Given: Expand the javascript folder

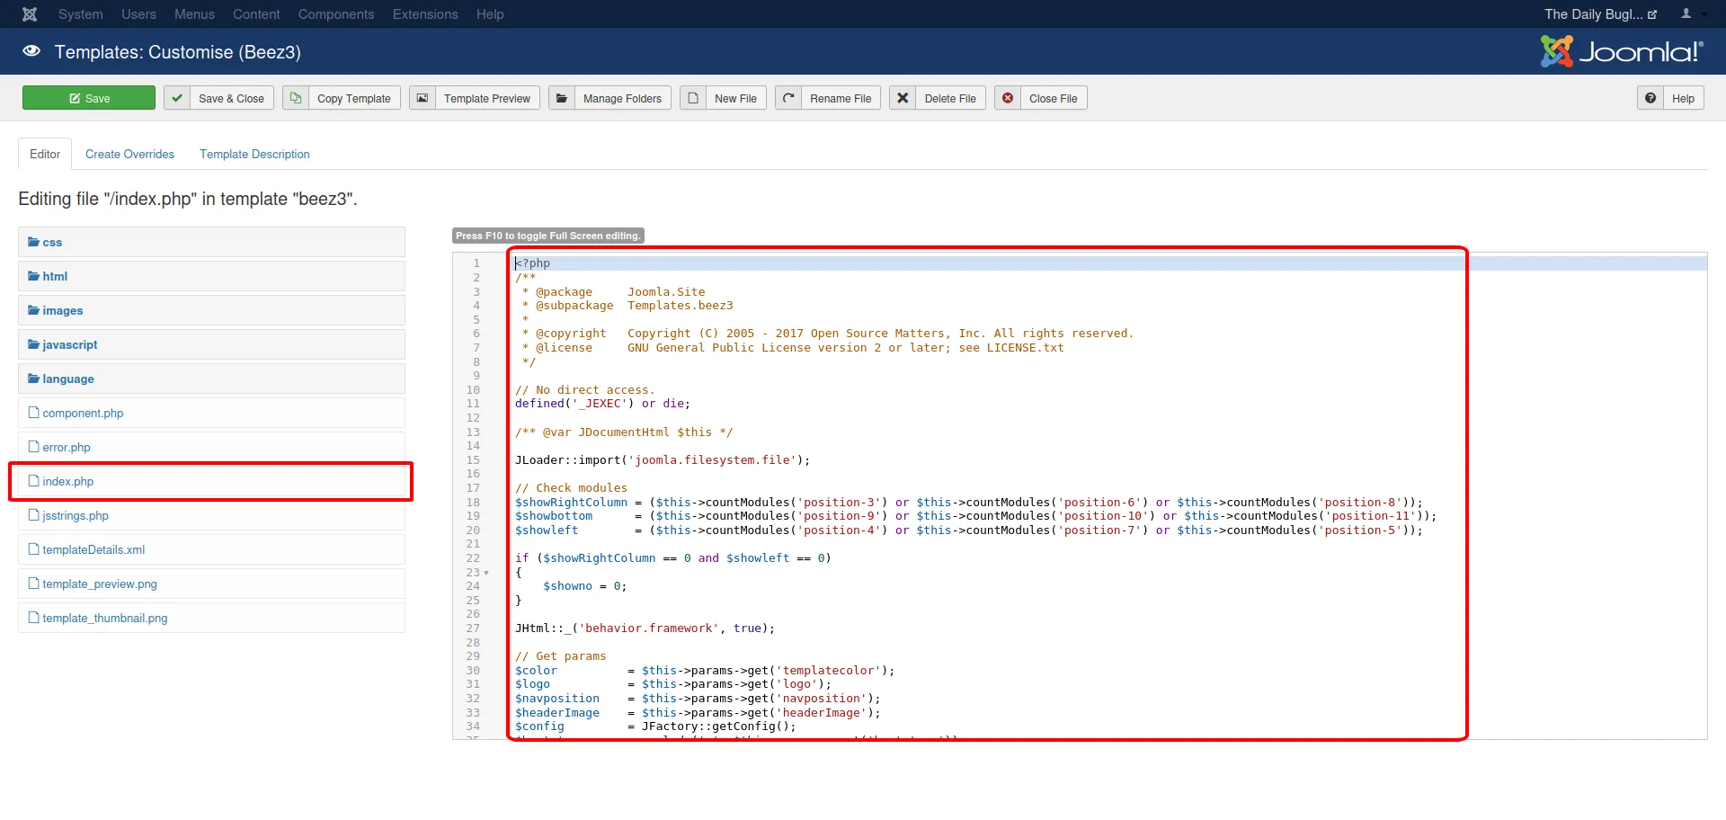Looking at the screenshot, I should click(69, 345).
